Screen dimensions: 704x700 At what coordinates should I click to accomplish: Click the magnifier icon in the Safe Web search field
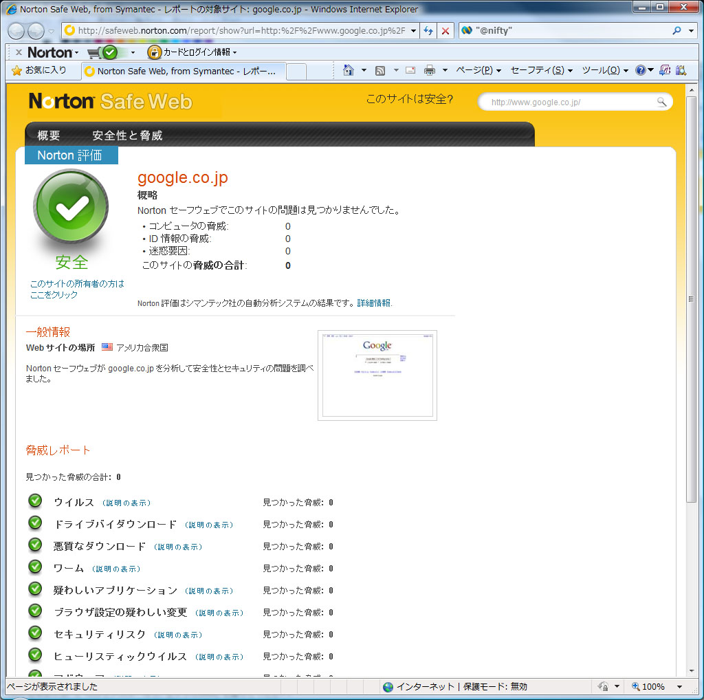pyautogui.click(x=661, y=102)
